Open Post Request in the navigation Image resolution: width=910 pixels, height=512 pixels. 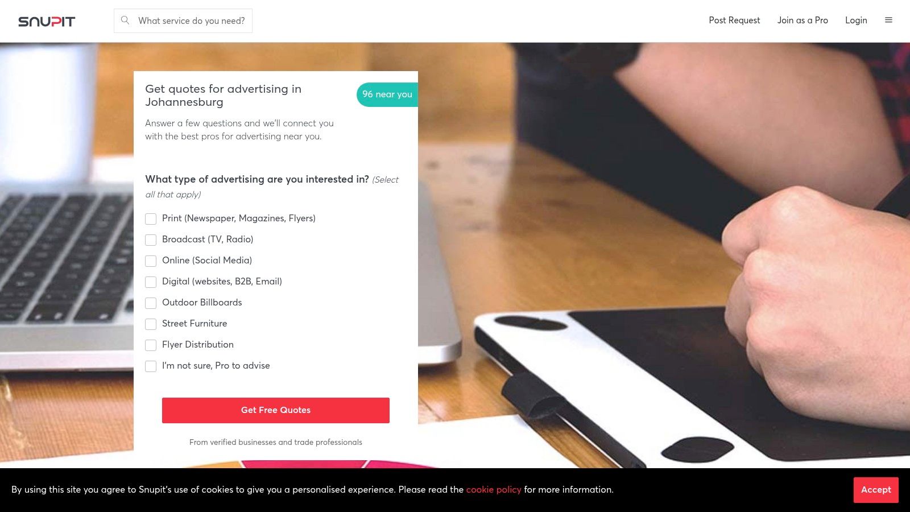pyautogui.click(x=734, y=20)
